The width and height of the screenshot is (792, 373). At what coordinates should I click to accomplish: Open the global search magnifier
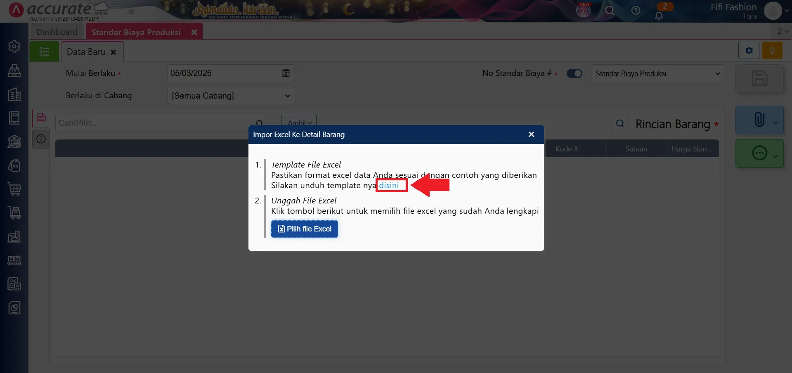[610, 11]
